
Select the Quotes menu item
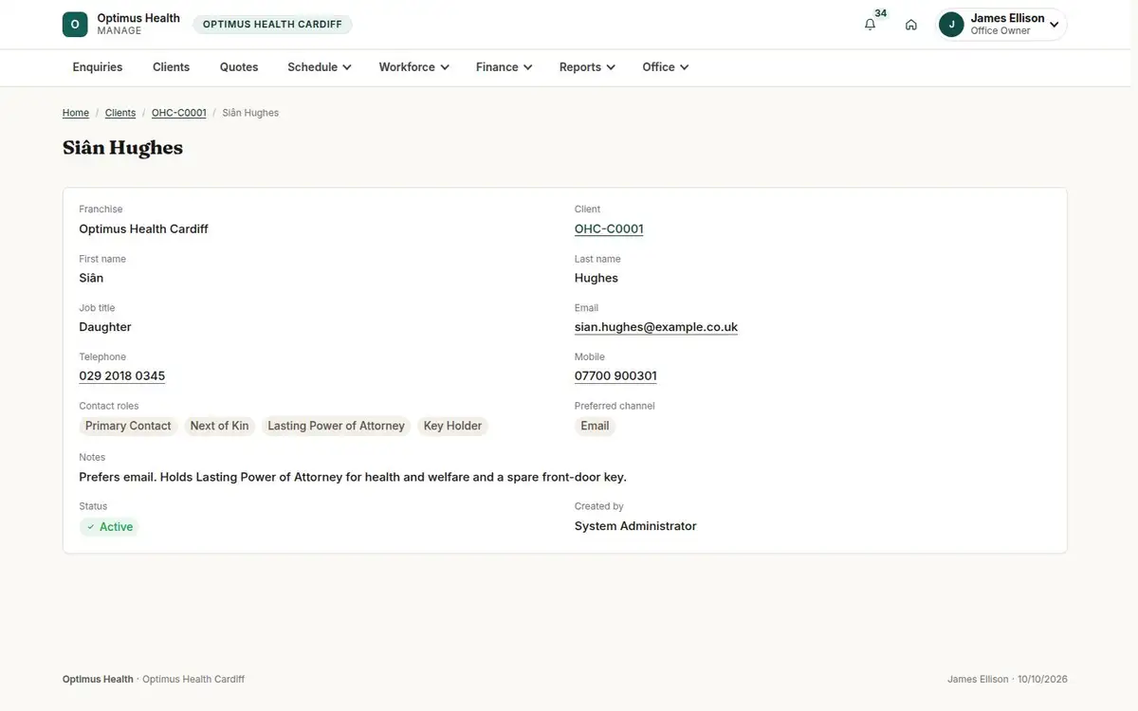239,67
